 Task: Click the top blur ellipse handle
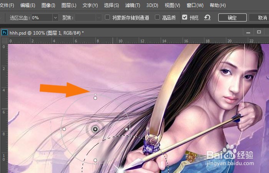(95, 98)
